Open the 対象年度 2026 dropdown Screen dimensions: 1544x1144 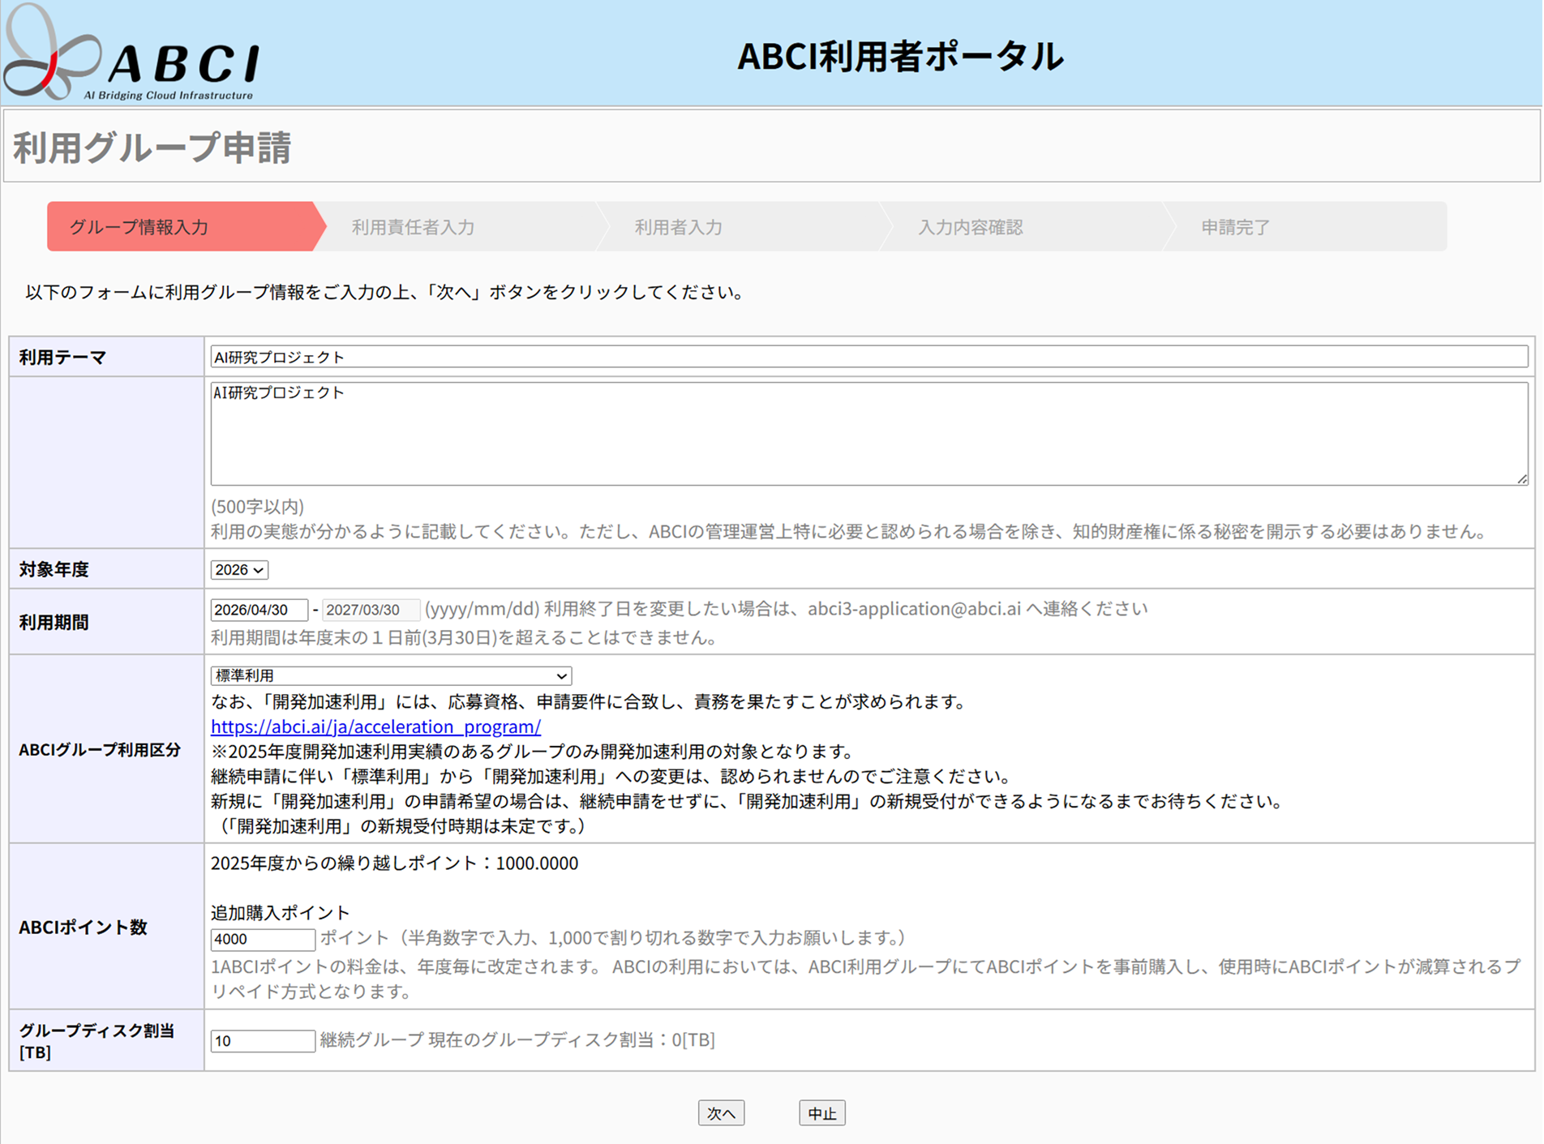click(x=239, y=570)
